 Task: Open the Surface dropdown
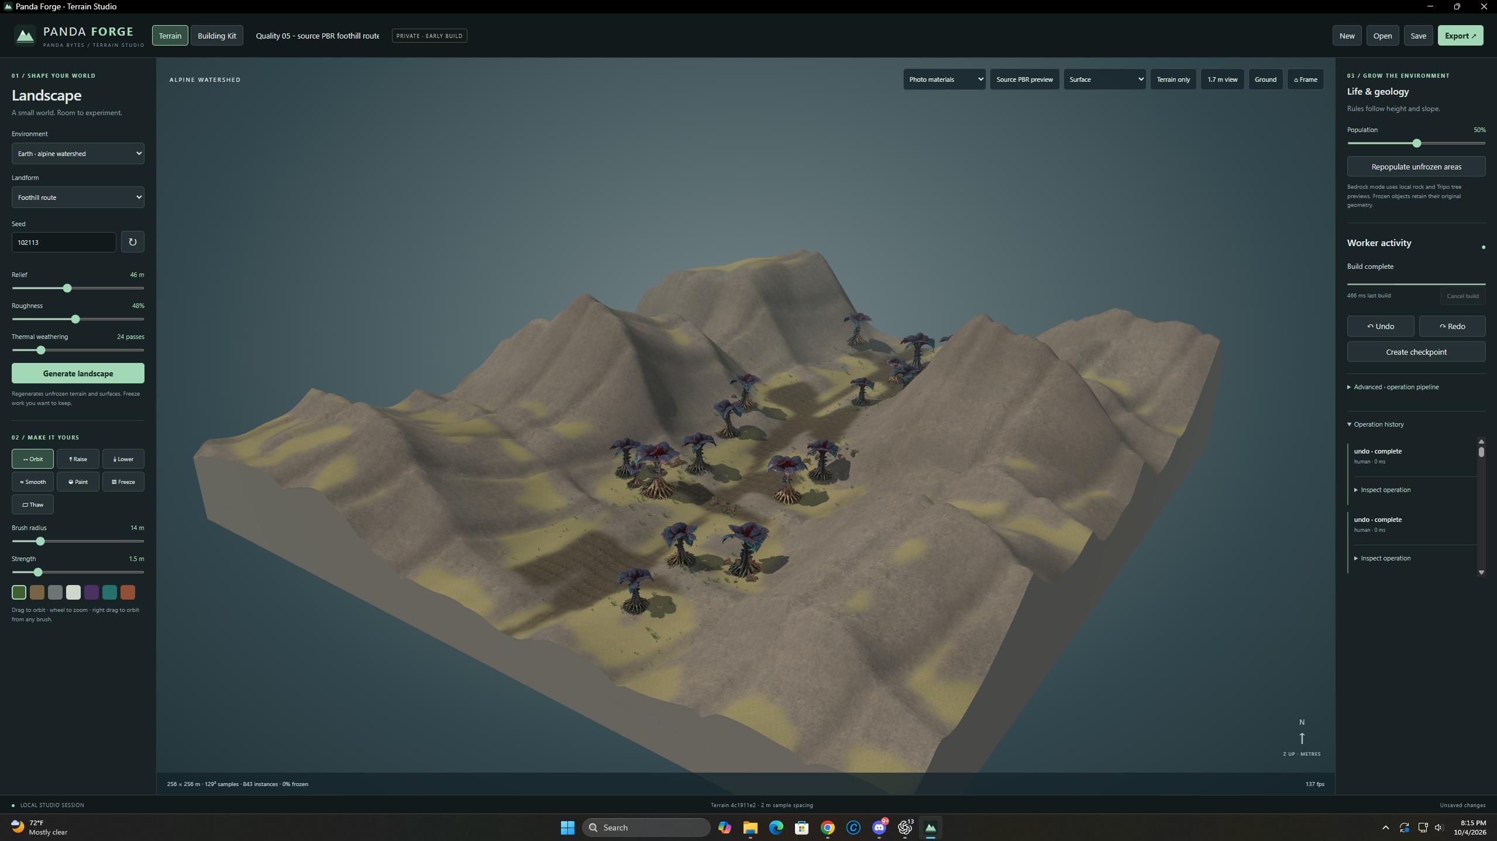click(1104, 79)
